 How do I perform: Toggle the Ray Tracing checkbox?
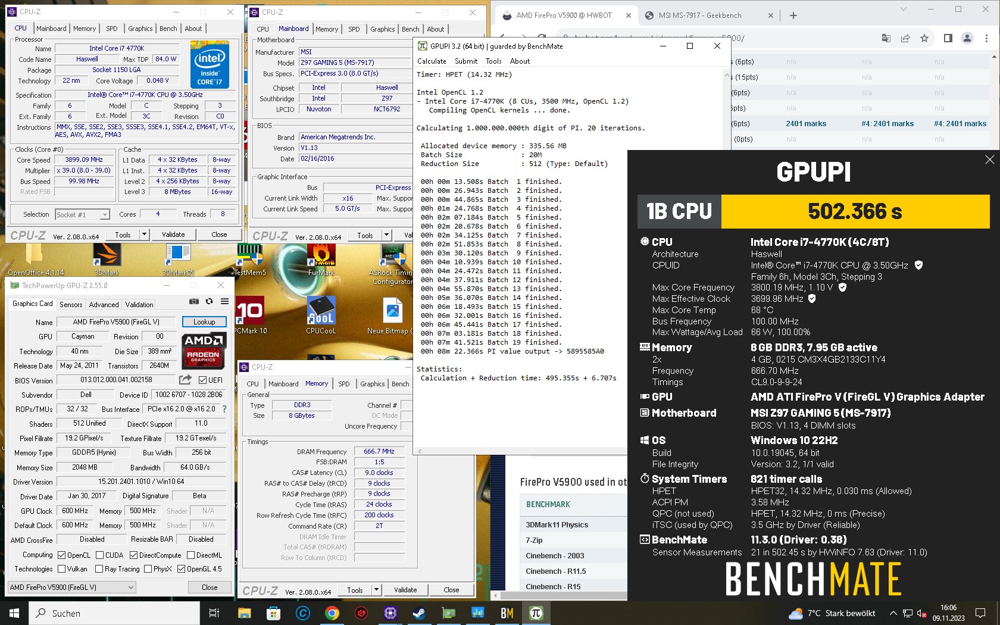click(99, 569)
